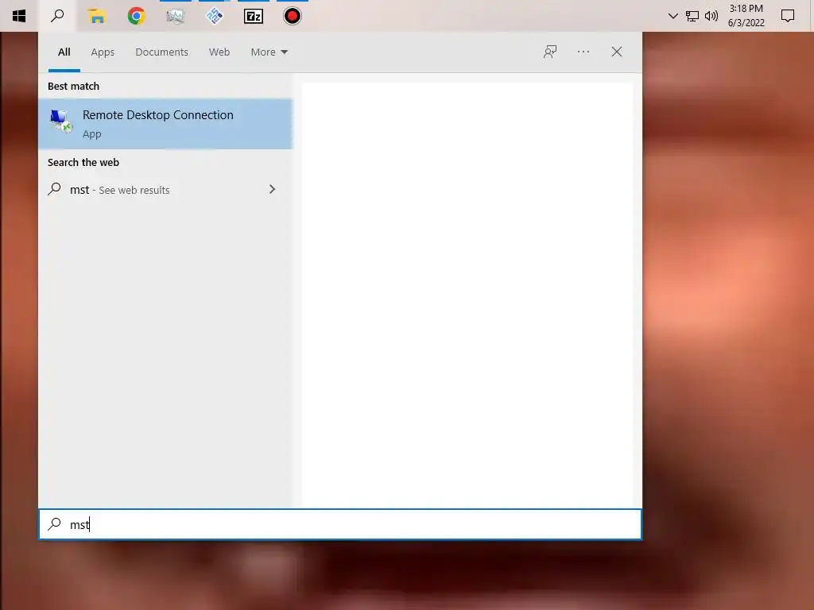The width and height of the screenshot is (814, 610).
Task: Switch to the Apps search tab
Action: [103, 52]
